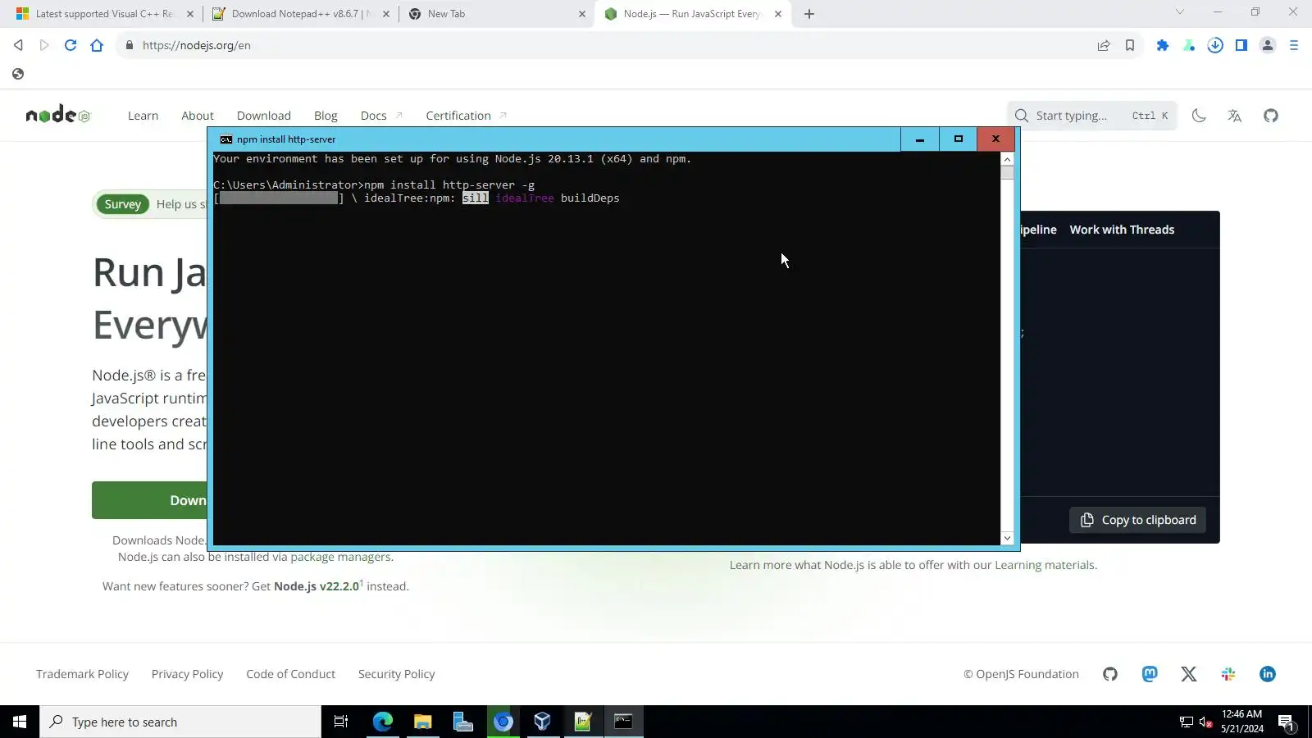This screenshot has height=738, width=1312.
Task: Open the notification center icon
Action: point(1286,722)
